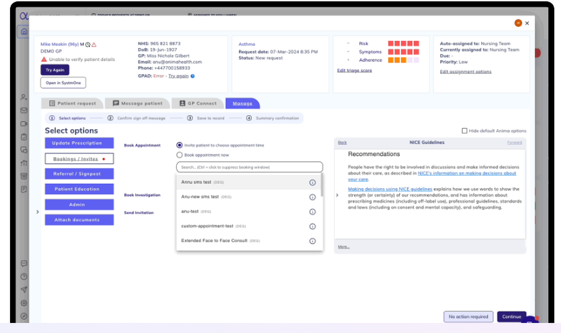561x333 pixels.
Task: Open help question-mark icon in sidebar
Action: [24, 276]
